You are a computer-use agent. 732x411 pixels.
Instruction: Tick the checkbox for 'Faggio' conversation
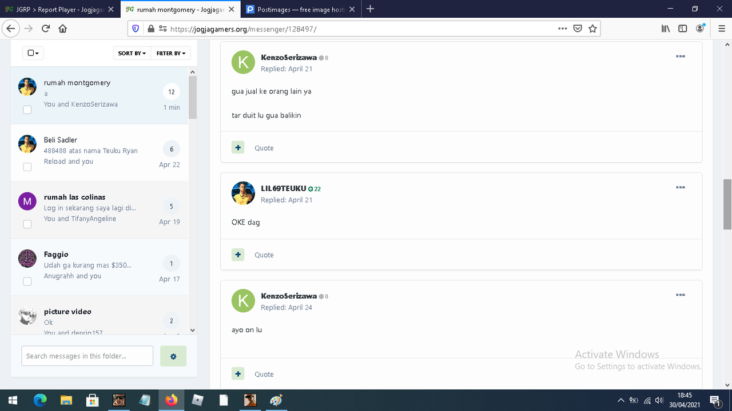(27, 281)
